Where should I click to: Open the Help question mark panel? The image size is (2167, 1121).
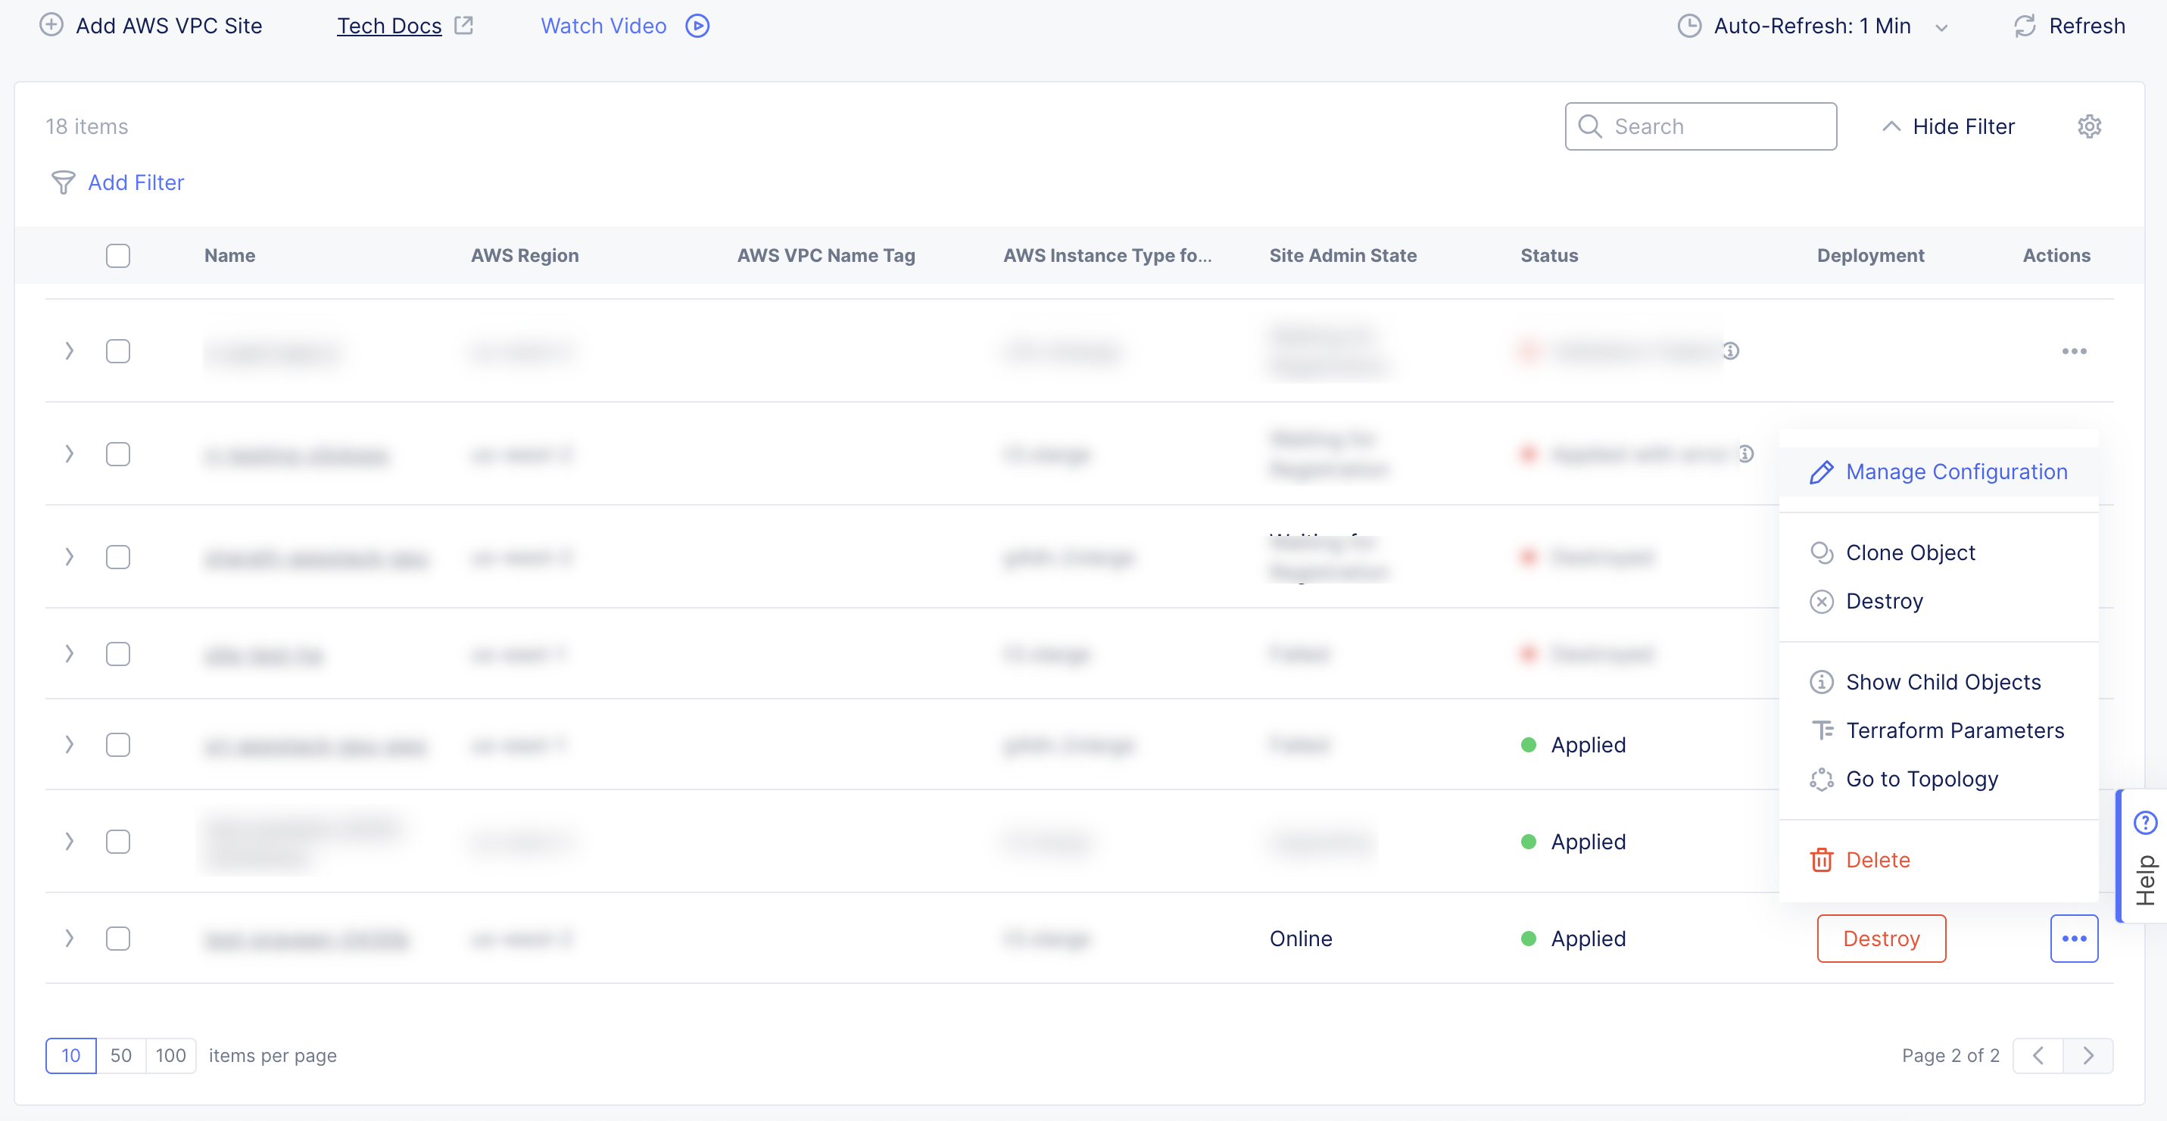(2145, 823)
